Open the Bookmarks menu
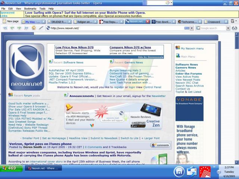 coord(30,9)
